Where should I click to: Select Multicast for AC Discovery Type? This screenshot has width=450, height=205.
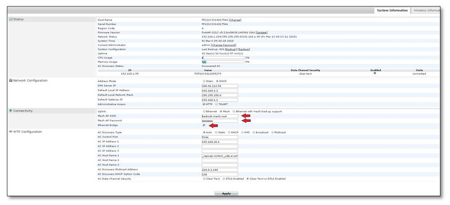(273, 133)
